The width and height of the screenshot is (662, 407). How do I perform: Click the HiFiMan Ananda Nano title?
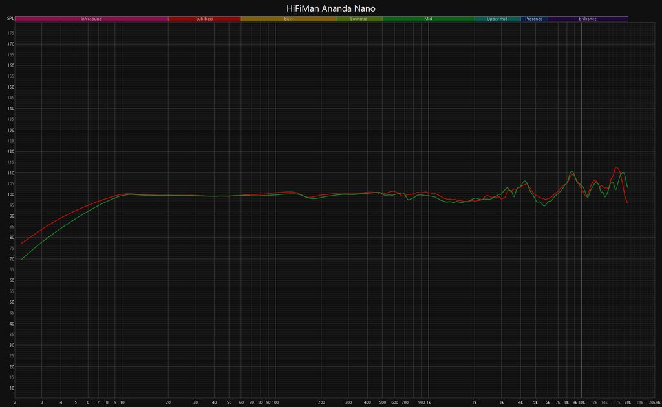331,8
